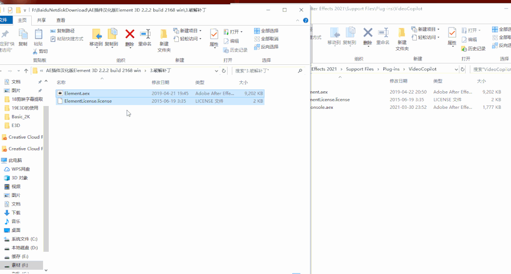Click History (历史记录) in the front window ribbon
The height and width of the screenshot is (274, 511).
pyautogui.click(x=235, y=50)
